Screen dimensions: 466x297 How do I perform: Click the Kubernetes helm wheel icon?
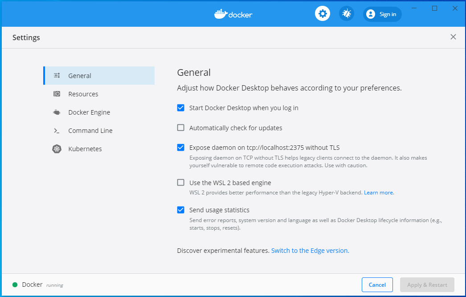(57, 148)
